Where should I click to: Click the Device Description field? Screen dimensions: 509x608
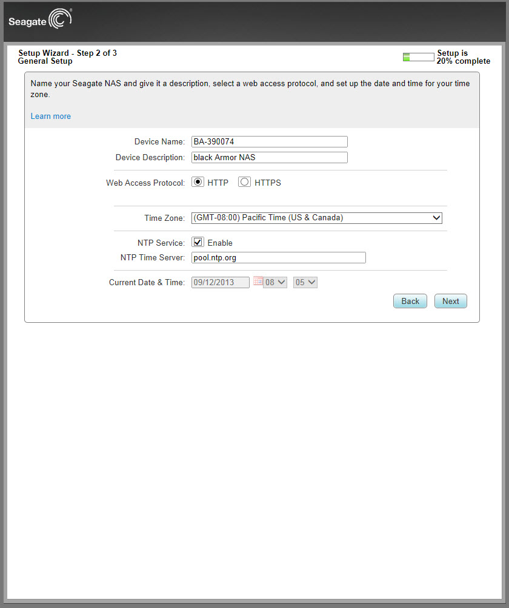point(269,157)
